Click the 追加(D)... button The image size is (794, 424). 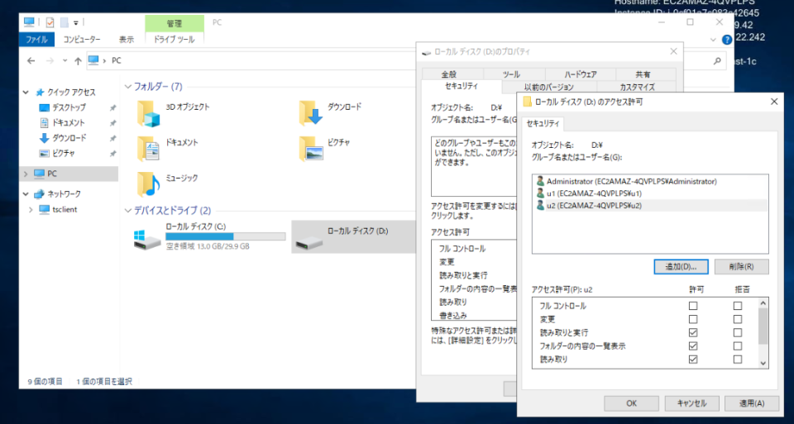click(x=681, y=267)
